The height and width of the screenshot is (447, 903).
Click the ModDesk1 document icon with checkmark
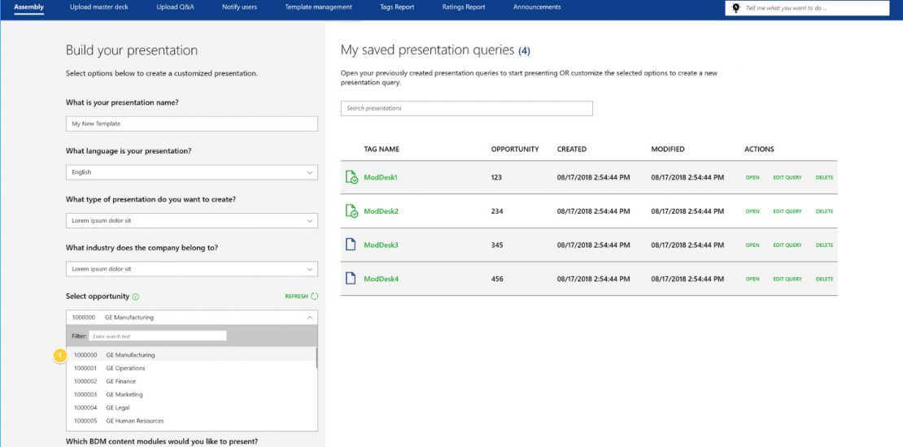tap(351, 177)
